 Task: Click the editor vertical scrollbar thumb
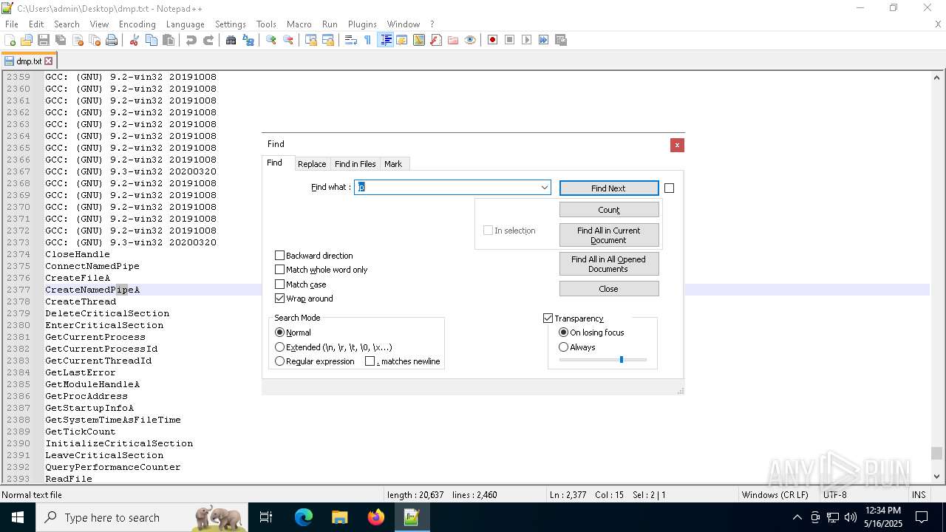(937, 453)
